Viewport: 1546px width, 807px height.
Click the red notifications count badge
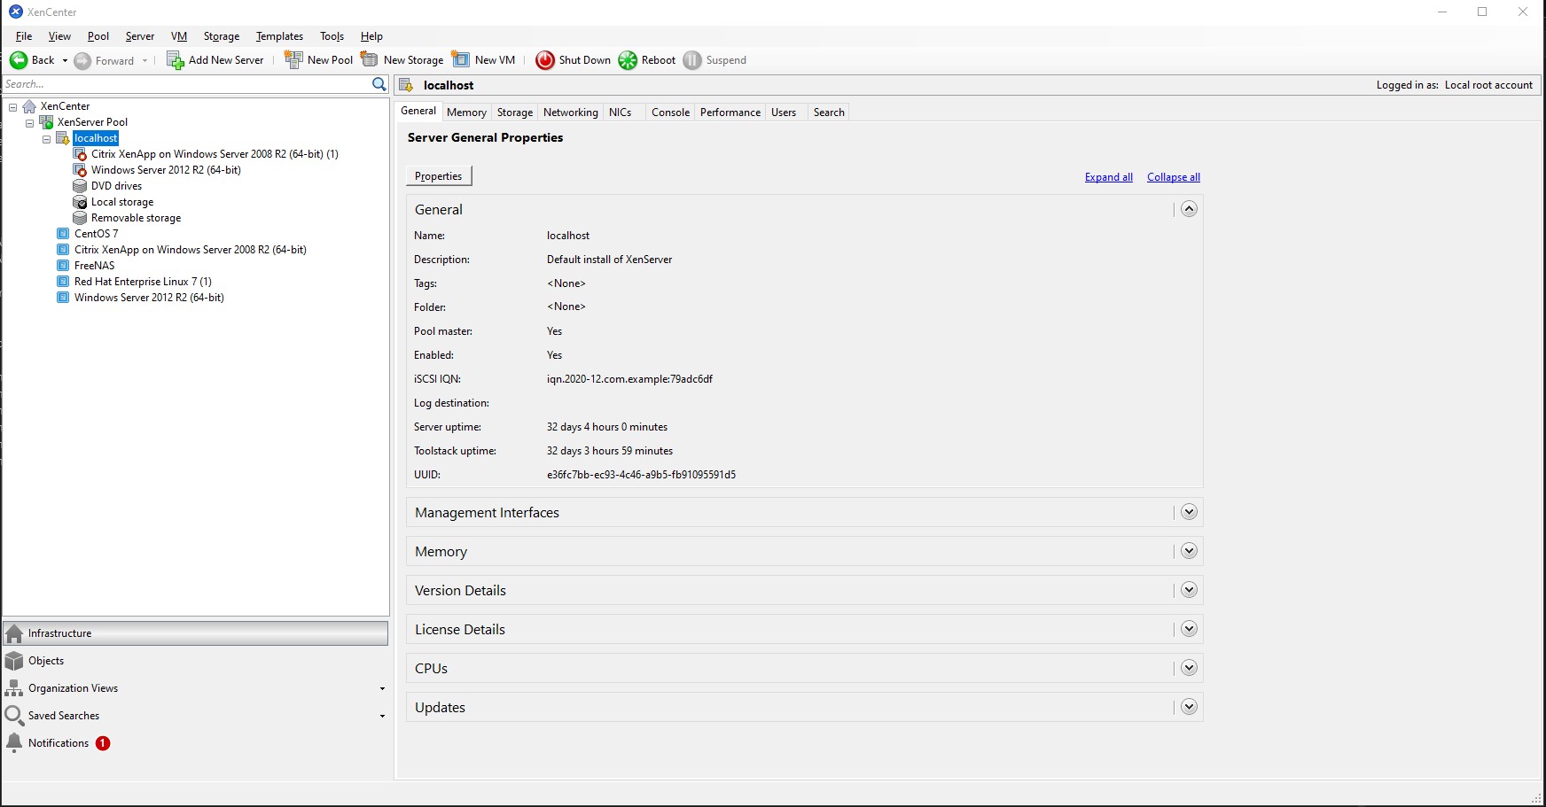[x=103, y=743]
